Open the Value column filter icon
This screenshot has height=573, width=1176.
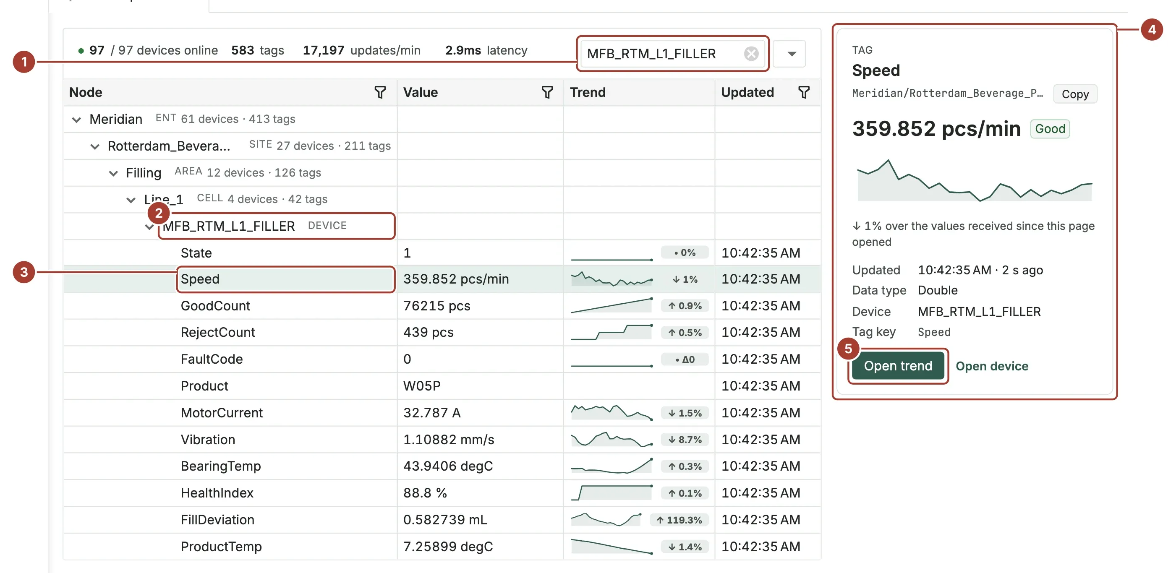pos(547,92)
